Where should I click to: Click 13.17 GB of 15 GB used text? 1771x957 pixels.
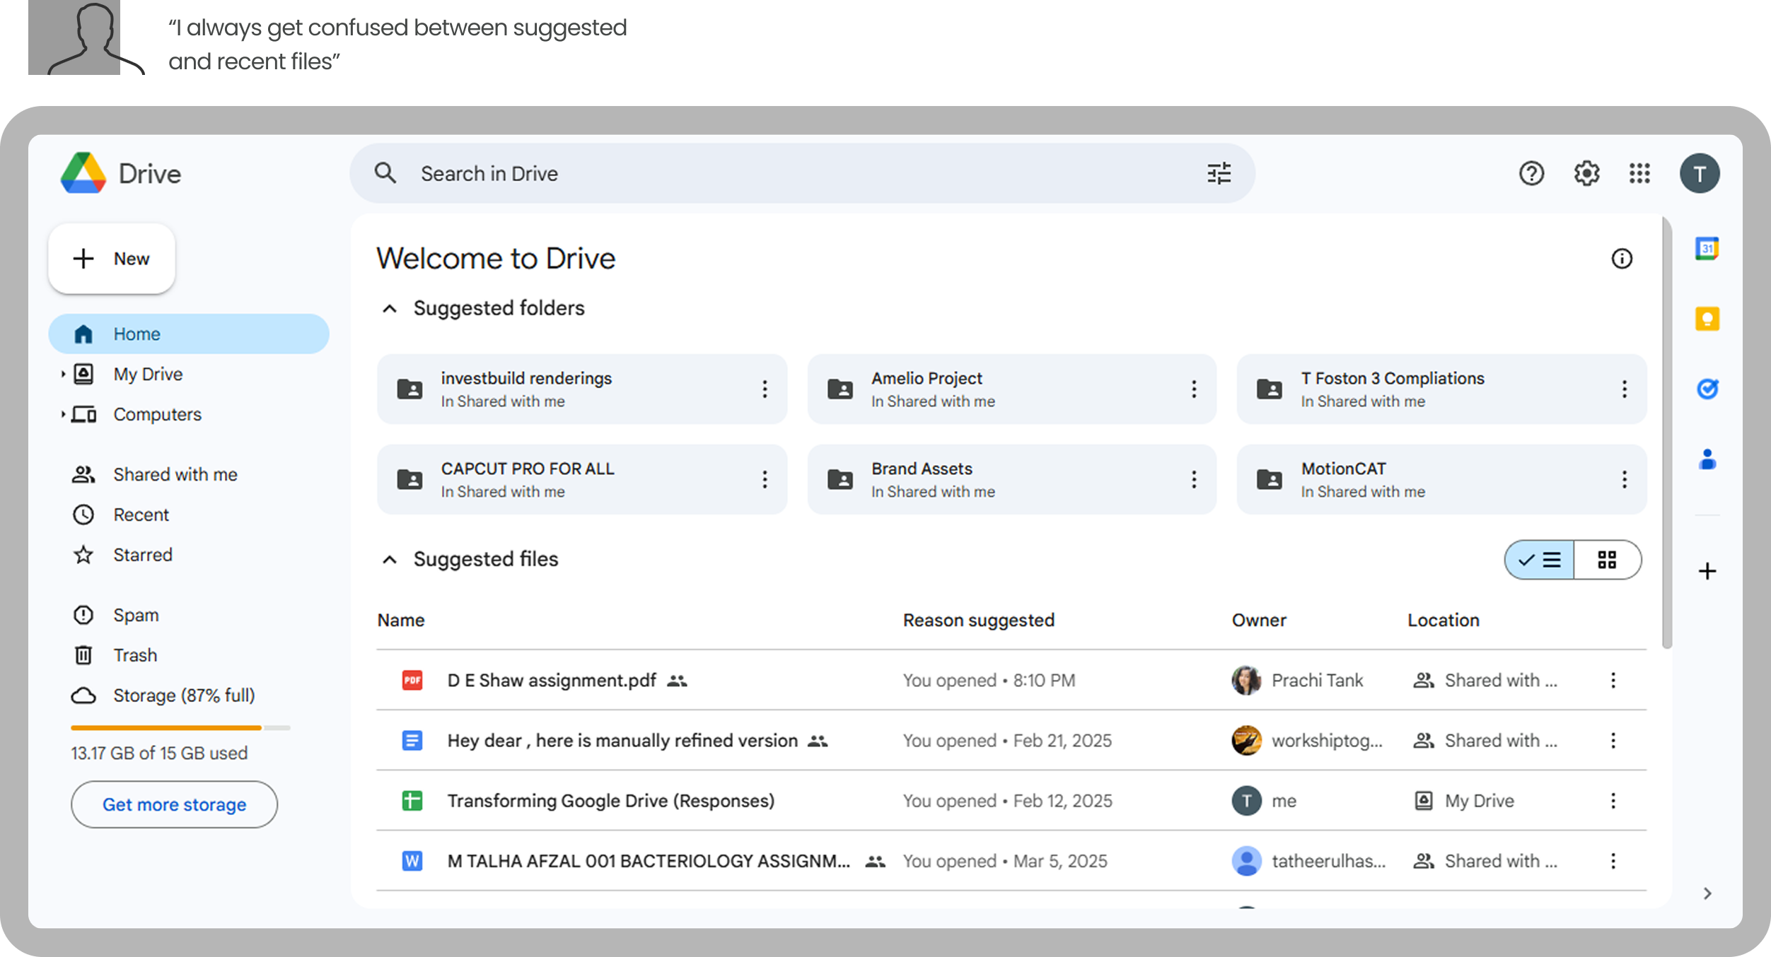[159, 753]
